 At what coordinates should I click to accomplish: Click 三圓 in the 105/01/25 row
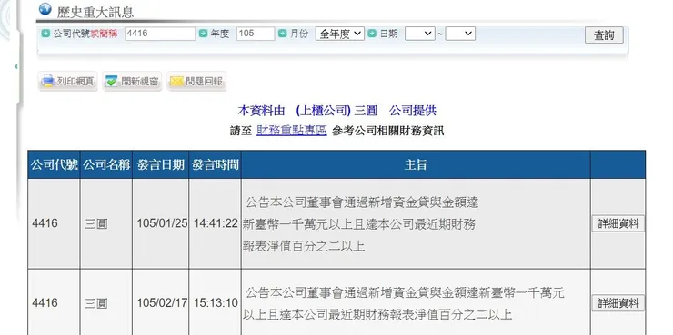click(x=95, y=224)
